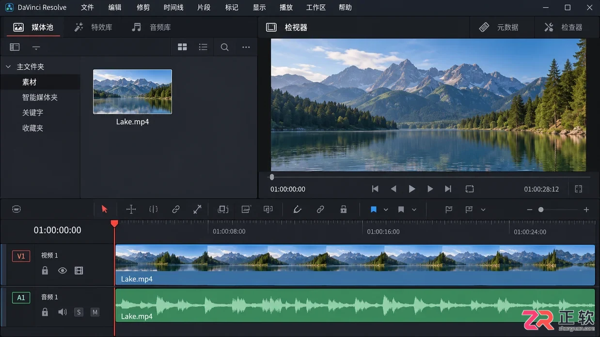Toggle the speaker icon on 音频 1 track
Image resolution: width=600 pixels, height=337 pixels.
63,312
